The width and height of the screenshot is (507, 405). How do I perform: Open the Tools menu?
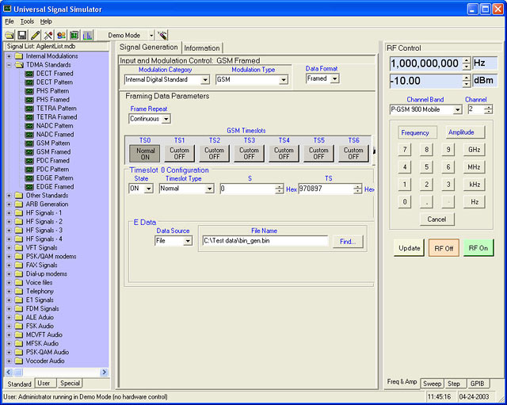27,21
